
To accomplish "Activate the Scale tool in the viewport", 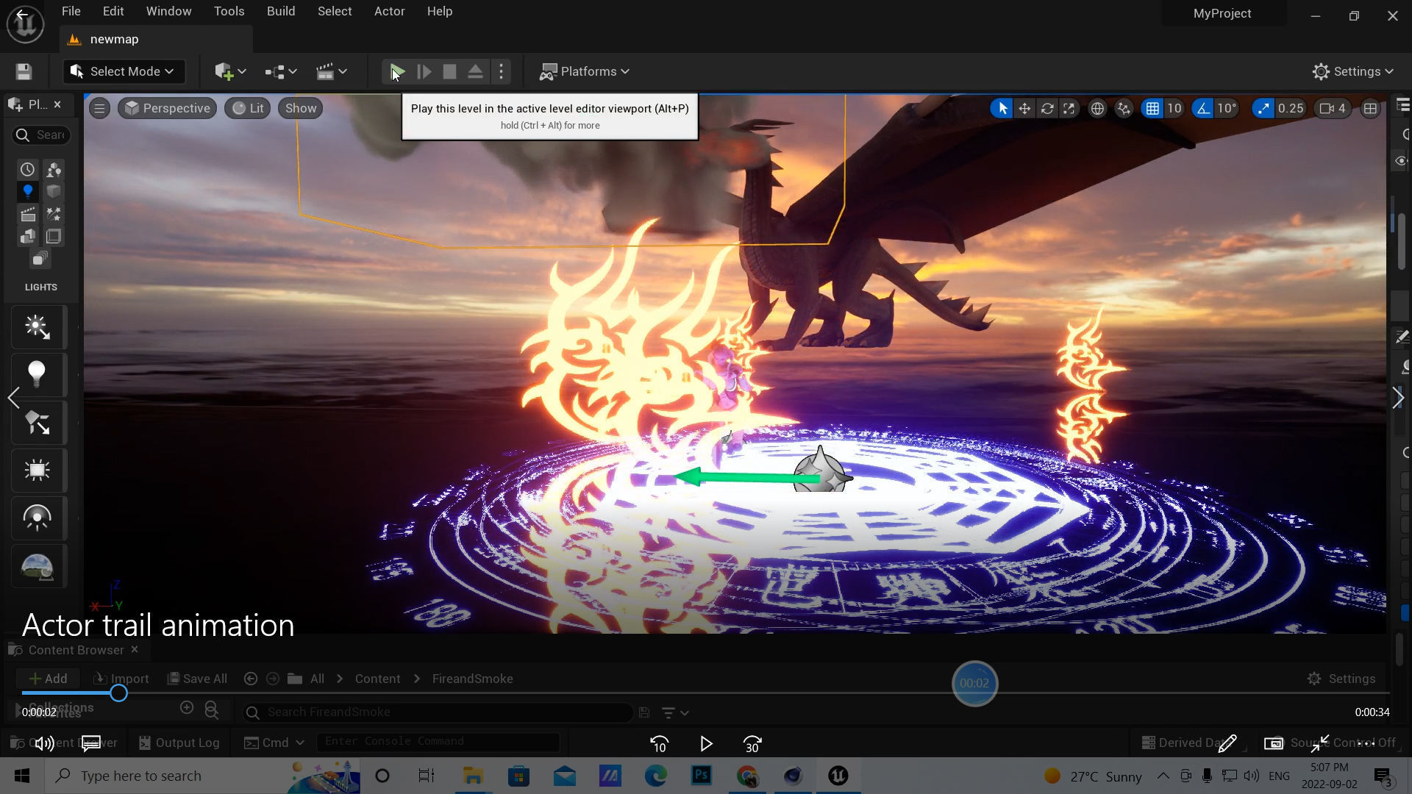I will [1069, 108].
